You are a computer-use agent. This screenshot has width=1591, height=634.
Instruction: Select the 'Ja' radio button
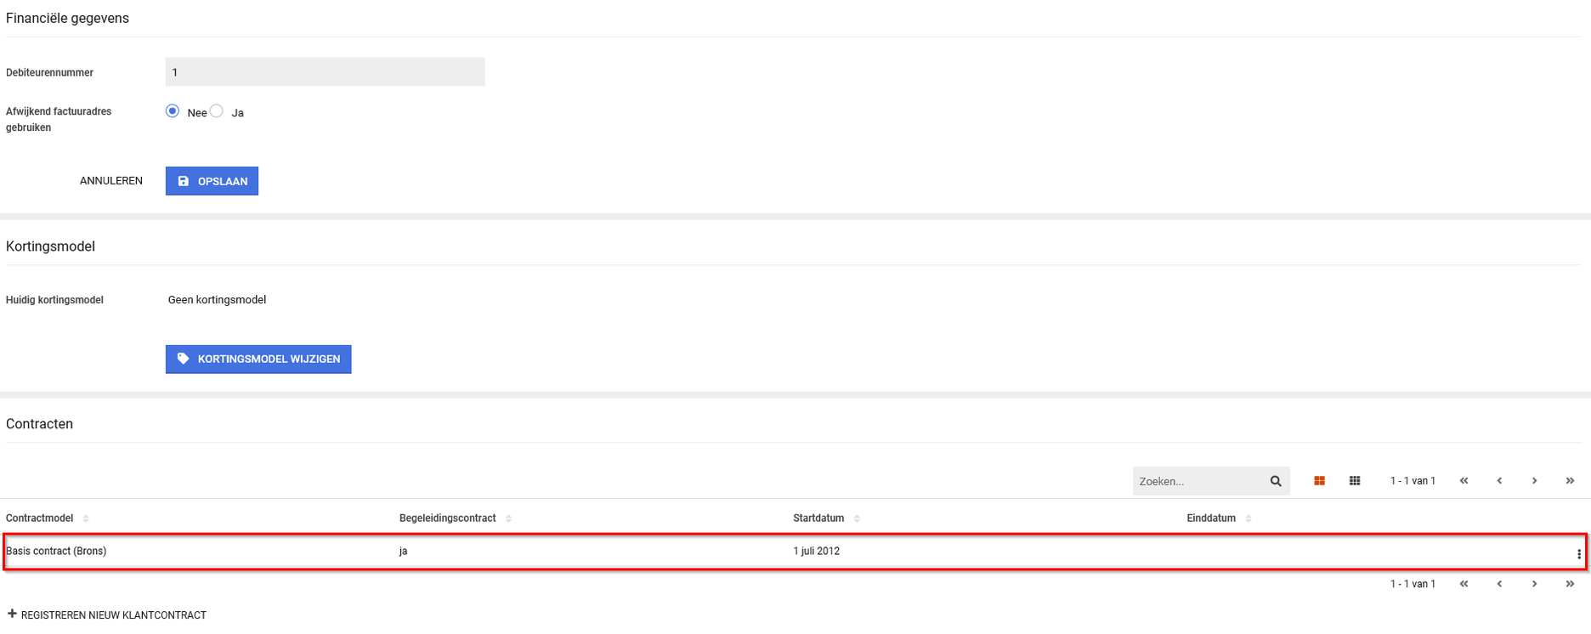pos(217,111)
